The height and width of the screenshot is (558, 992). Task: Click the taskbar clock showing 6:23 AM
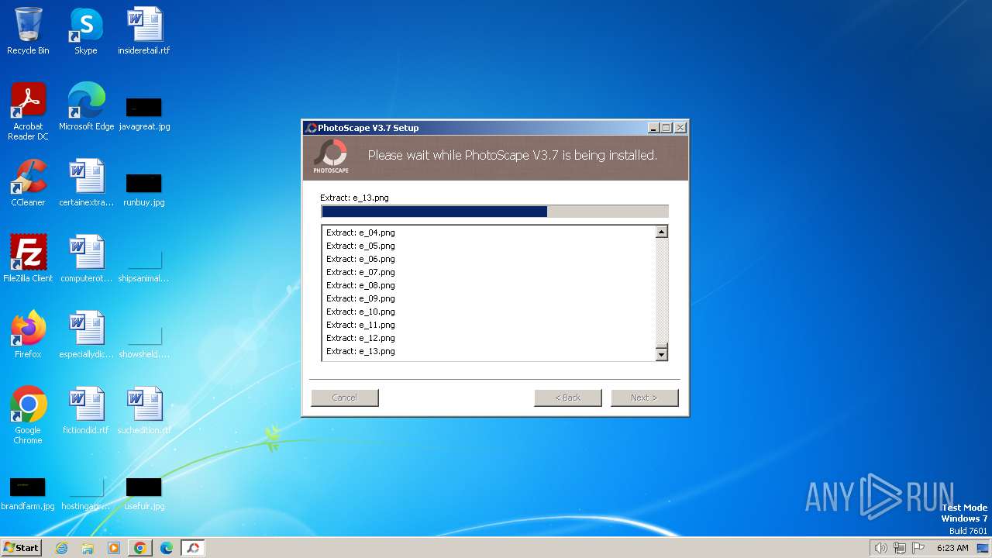coord(952,548)
